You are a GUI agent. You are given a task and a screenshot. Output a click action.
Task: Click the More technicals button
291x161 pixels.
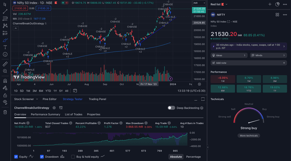pyautogui.click(x=248, y=136)
